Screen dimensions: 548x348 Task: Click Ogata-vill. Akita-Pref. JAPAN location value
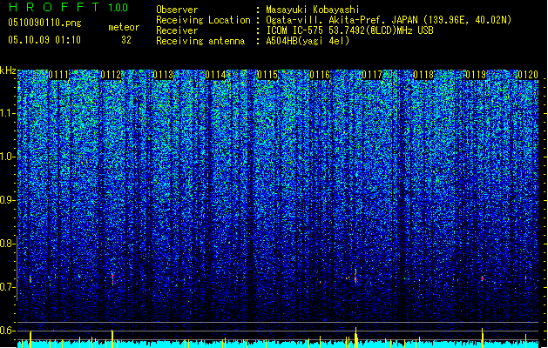point(389,20)
